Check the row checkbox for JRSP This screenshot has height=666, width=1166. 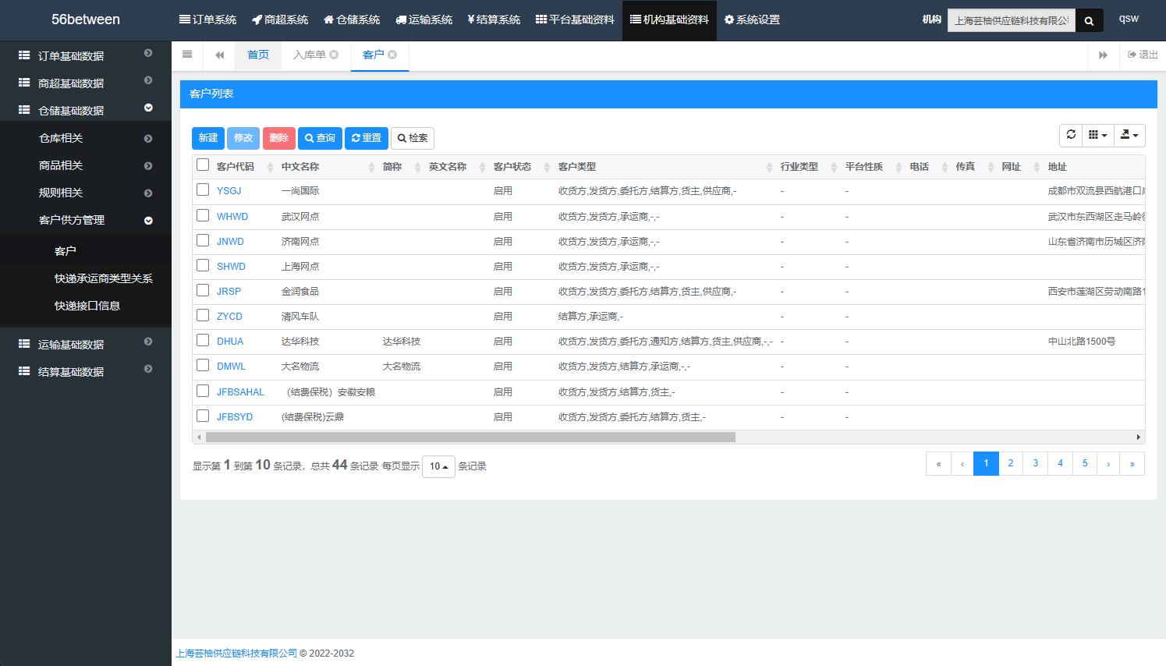[203, 290]
